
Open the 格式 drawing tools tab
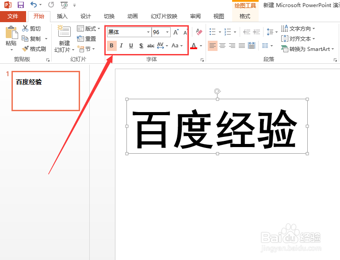245,16
